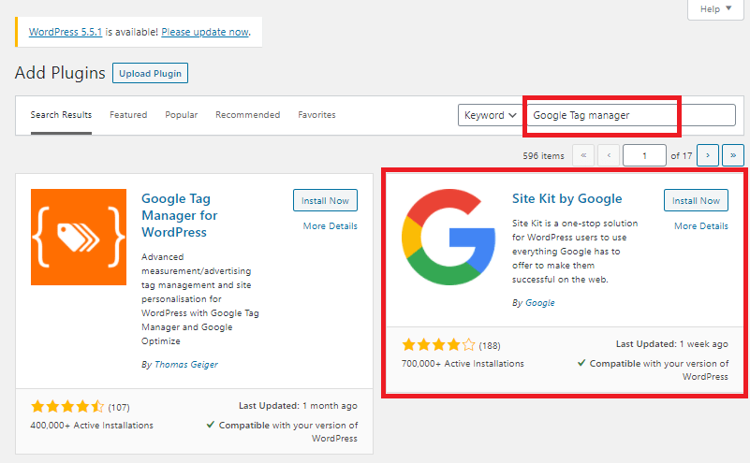Click the Google Tag Manager plugin description text
The width and height of the screenshot is (750, 463).
pyautogui.click(x=200, y=299)
